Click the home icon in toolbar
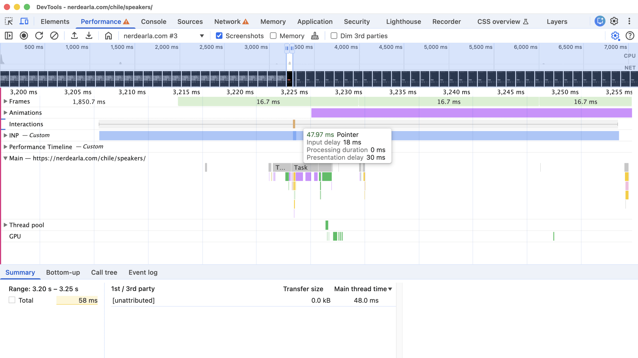The width and height of the screenshot is (638, 358). coord(108,36)
